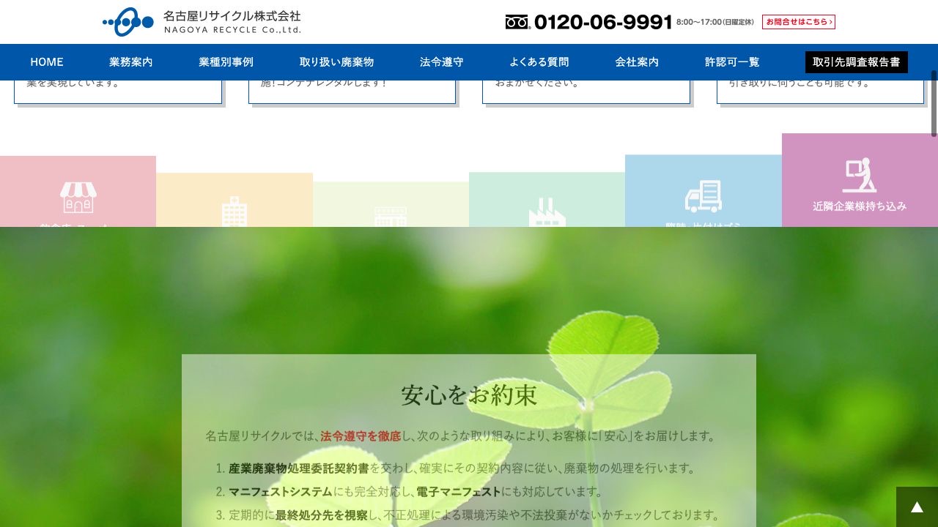This screenshot has height=527, width=938.
Task: Click the black 取引先調査報告書 button
Action: 857,62
